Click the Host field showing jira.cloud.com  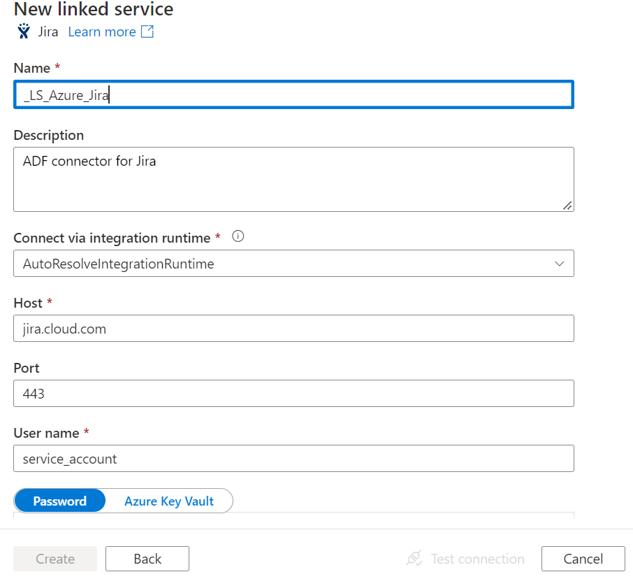click(293, 329)
